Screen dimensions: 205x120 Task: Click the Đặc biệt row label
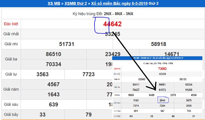[11, 24]
